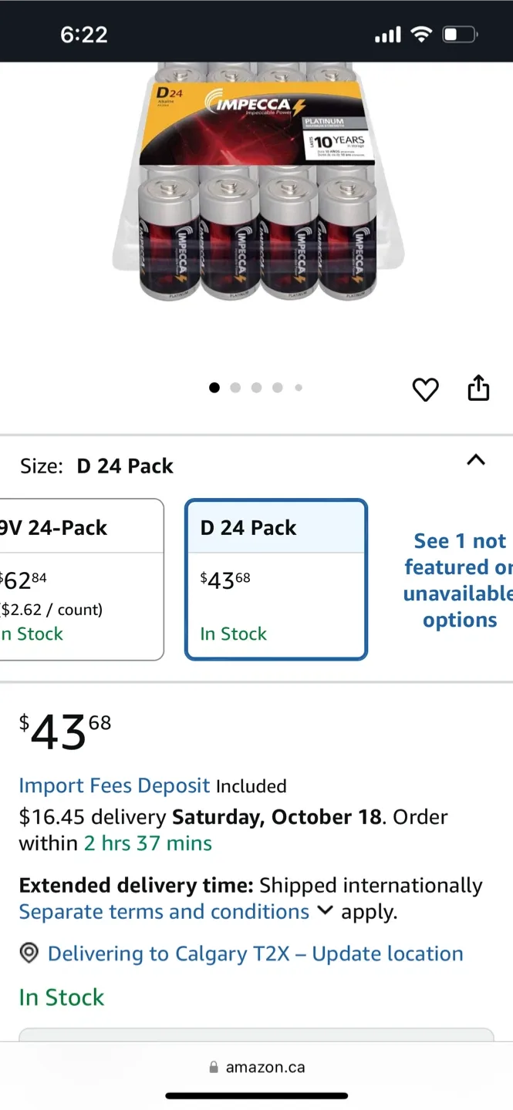The image size is (513, 1110).
Task: Tap the location pin icon
Action: 29,954
